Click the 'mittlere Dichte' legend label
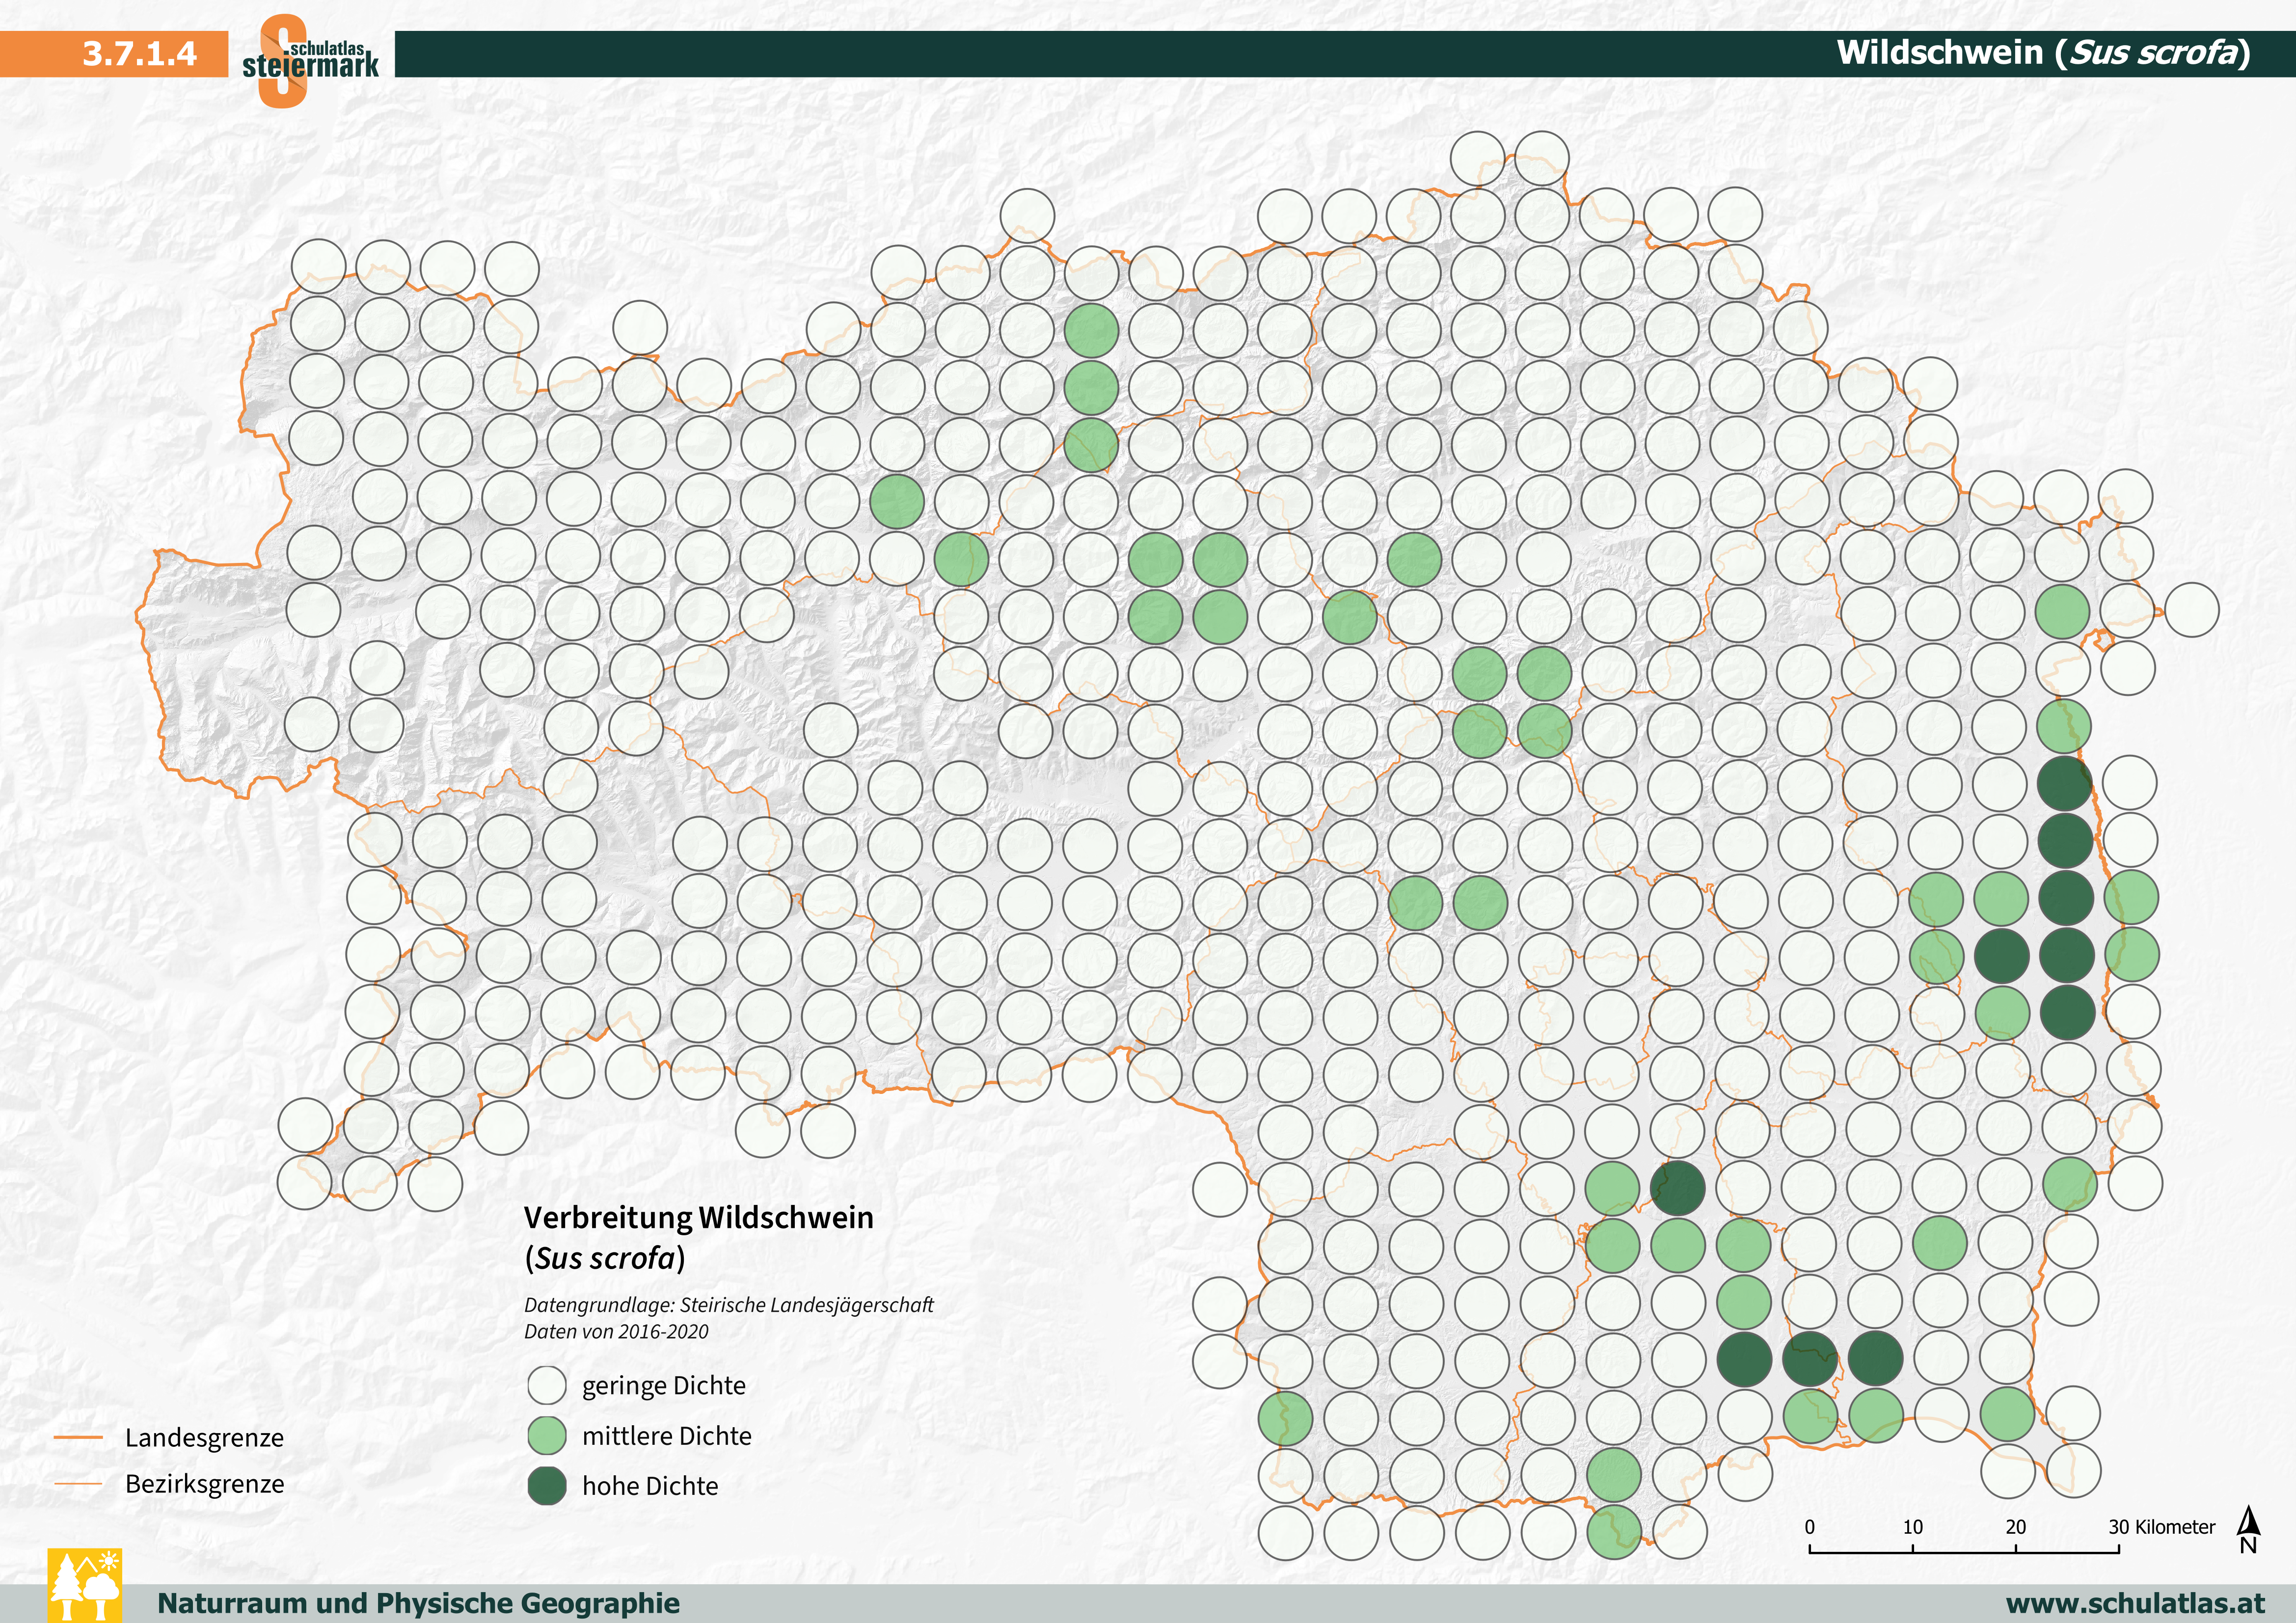The width and height of the screenshot is (2296, 1623). coord(666,1436)
